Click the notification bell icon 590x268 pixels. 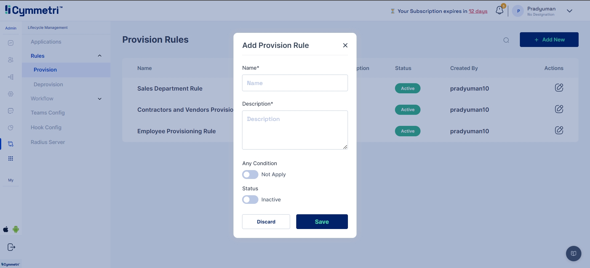coord(500,10)
